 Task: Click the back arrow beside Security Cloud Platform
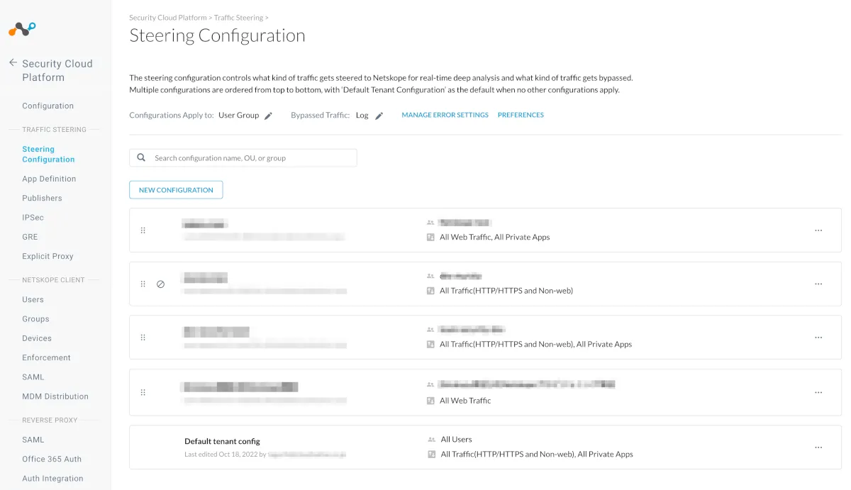pyautogui.click(x=13, y=63)
